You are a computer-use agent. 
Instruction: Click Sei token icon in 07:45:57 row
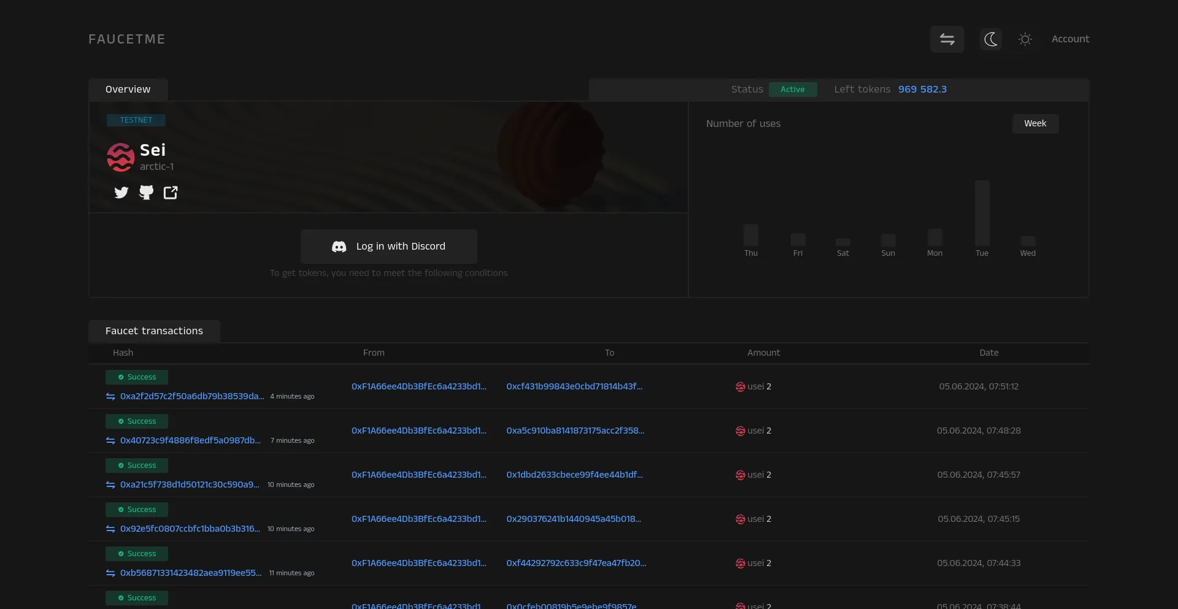point(740,475)
